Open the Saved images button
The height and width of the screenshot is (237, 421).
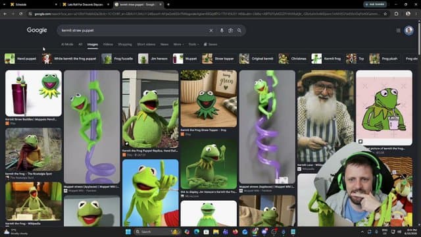click(210, 44)
